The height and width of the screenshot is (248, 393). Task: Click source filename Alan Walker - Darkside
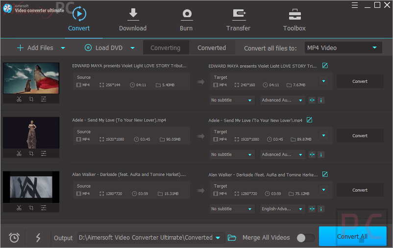click(x=129, y=174)
